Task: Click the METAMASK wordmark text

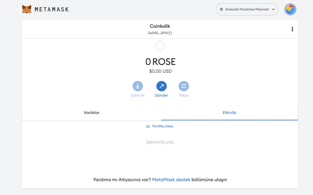Action: [52, 9]
